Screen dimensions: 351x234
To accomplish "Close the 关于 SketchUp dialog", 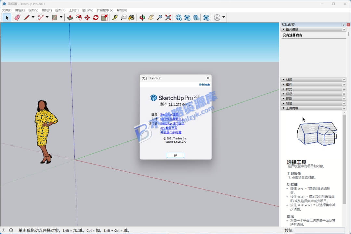I will pos(208,78).
